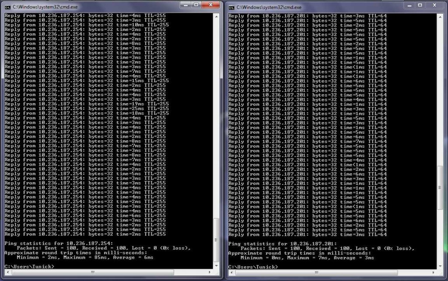Click the right arrow of the left window's horizontal scrollbar
The height and width of the screenshot is (281, 448).
click(x=210, y=272)
